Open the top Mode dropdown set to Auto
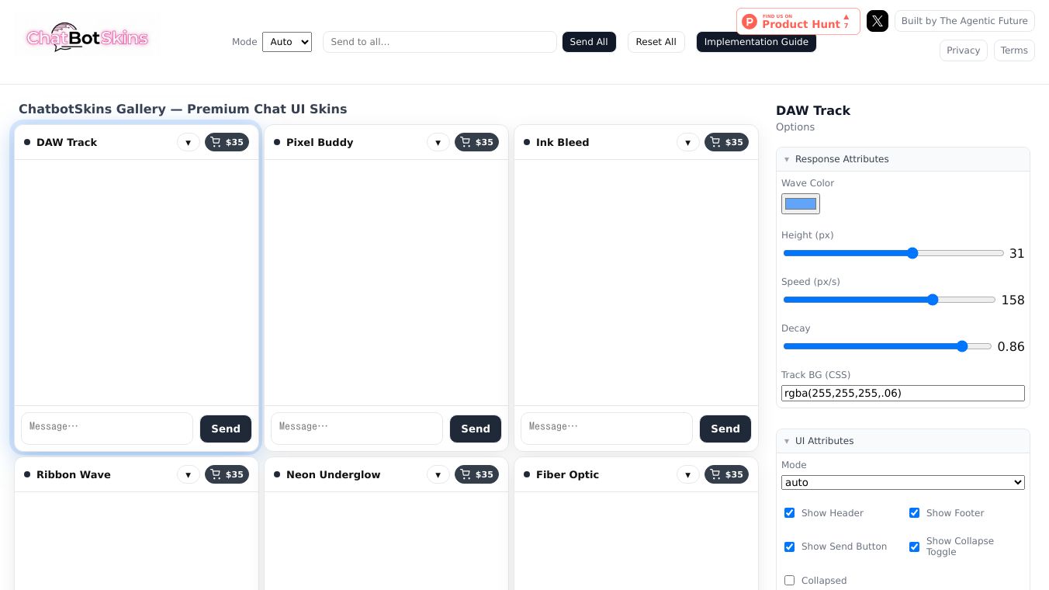 287,42
